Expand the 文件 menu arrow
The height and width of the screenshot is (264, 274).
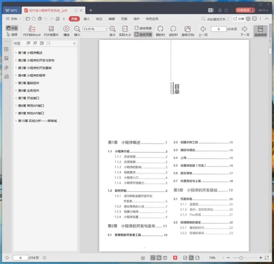pos(20,19)
